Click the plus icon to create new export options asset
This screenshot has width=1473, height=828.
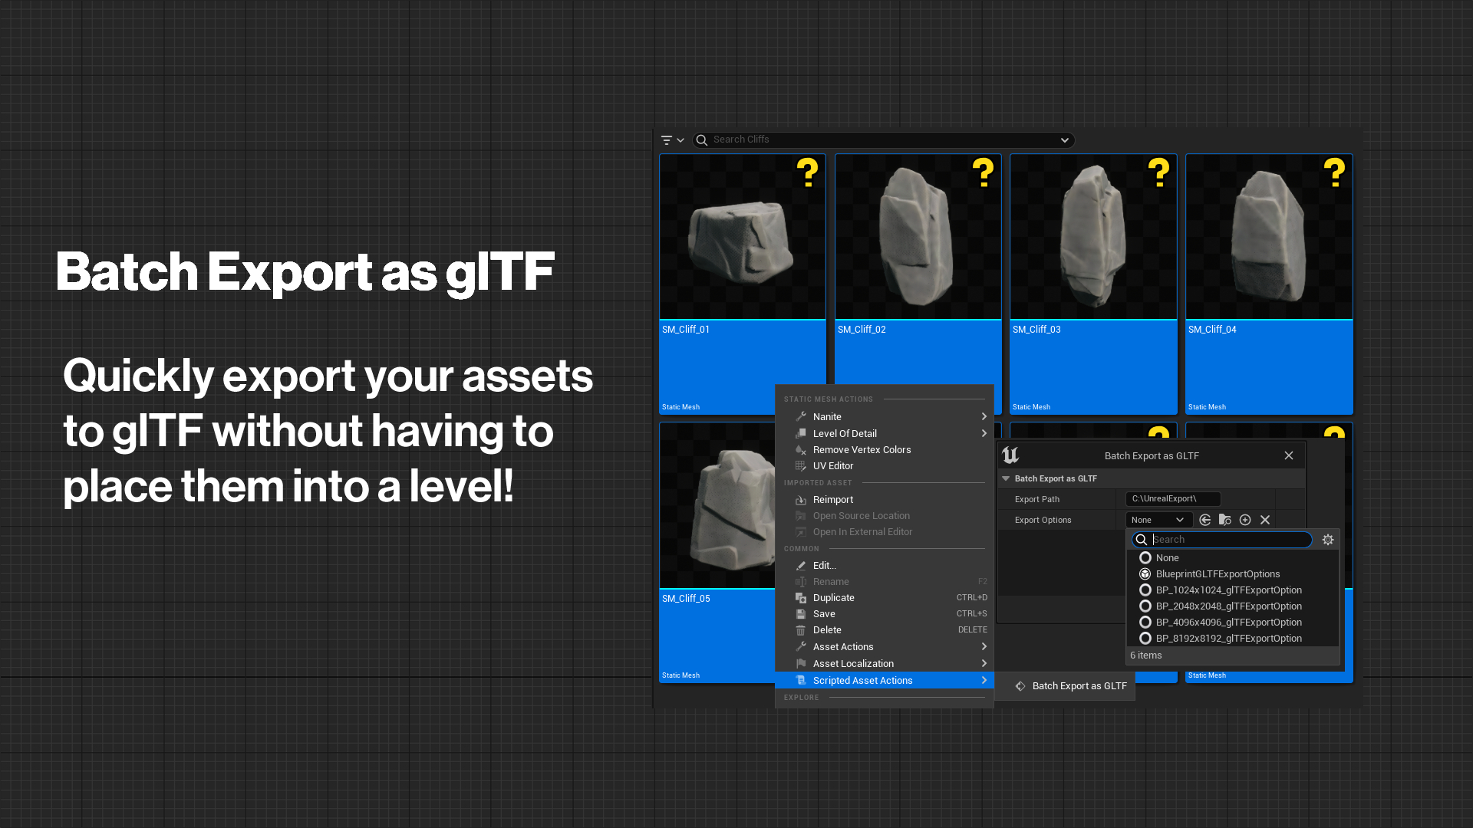tap(1245, 519)
